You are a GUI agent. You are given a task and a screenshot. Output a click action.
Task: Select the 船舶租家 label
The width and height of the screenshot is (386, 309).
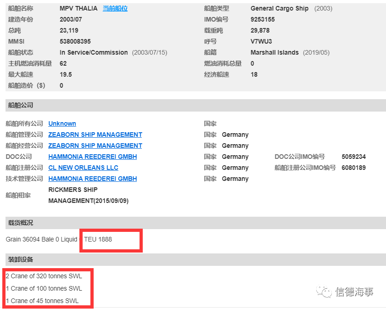tap(18, 196)
